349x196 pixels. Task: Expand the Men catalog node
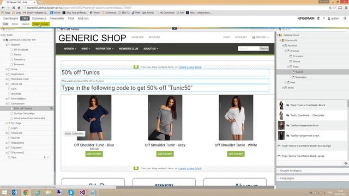[x=285, y=82]
